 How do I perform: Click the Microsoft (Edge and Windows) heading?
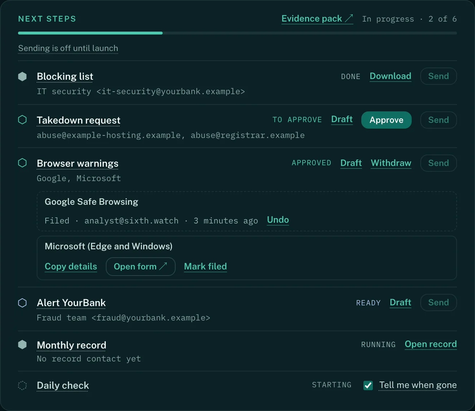109,246
